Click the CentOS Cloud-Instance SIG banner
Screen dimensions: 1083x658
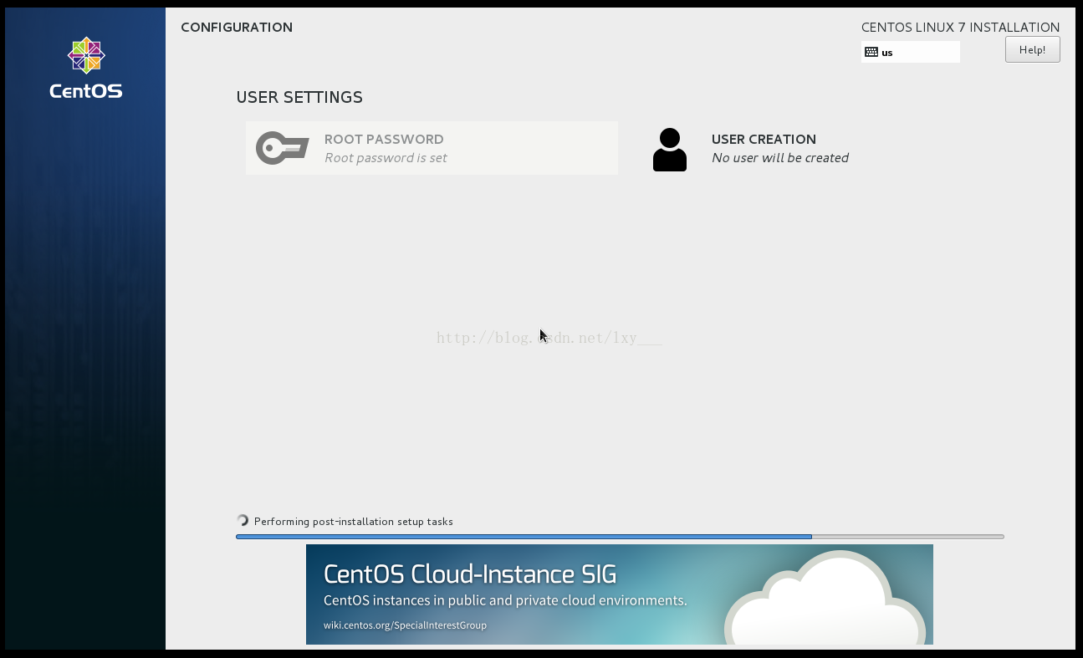click(619, 594)
